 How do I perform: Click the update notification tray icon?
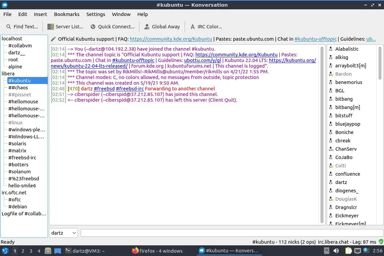point(366,250)
